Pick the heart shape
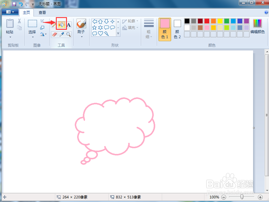 click(x=101, y=33)
